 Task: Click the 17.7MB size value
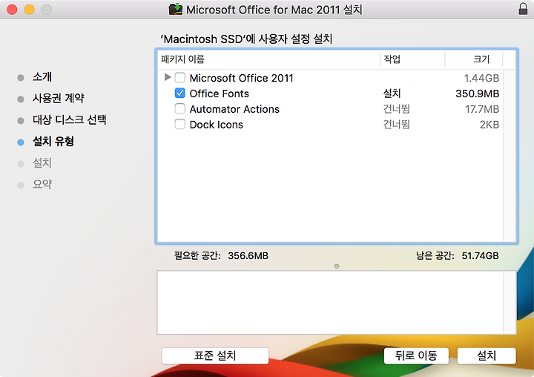point(482,109)
